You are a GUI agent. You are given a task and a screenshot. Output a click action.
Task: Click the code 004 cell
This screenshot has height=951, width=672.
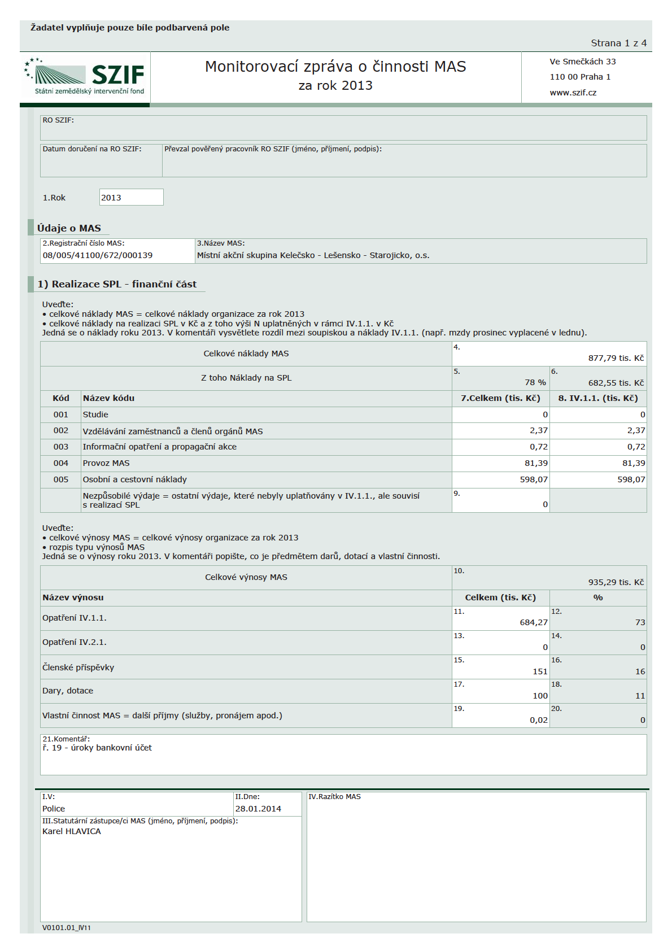[x=61, y=463]
